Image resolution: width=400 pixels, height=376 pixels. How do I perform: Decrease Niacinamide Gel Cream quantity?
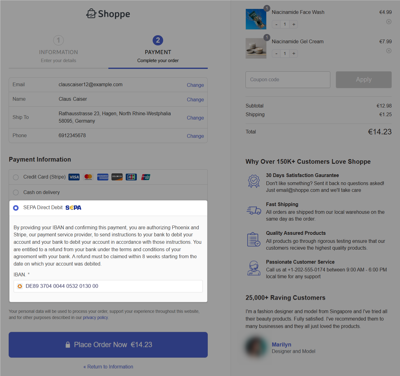pyautogui.click(x=276, y=53)
